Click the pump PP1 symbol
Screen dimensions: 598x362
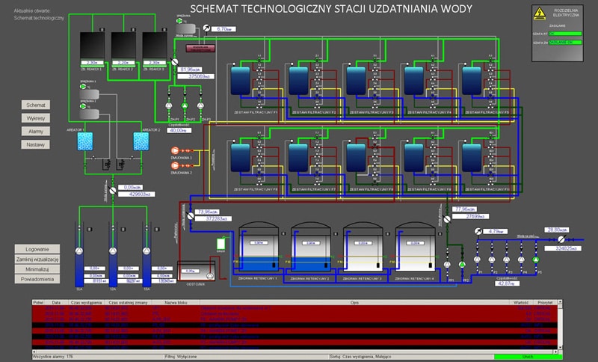point(447,265)
